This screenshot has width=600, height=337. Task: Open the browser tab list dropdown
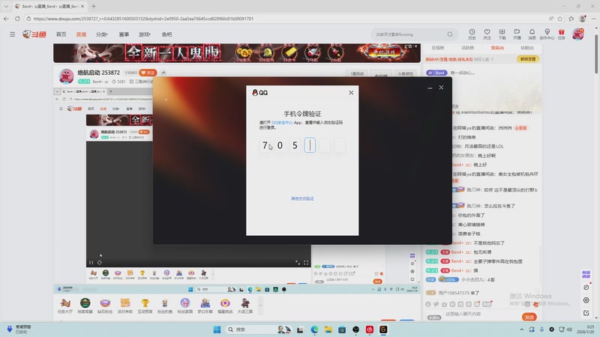6,6
